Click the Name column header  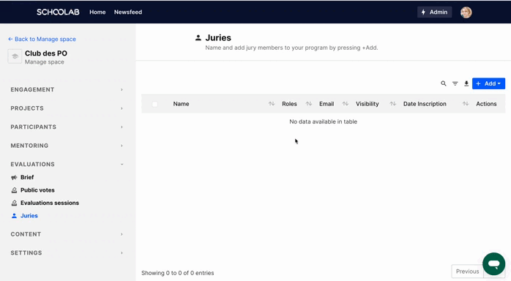(181, 104)
